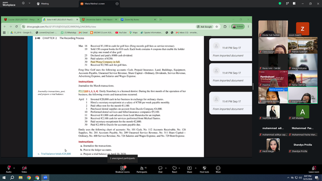Open the YouTube bookmark

coord(121,32)
